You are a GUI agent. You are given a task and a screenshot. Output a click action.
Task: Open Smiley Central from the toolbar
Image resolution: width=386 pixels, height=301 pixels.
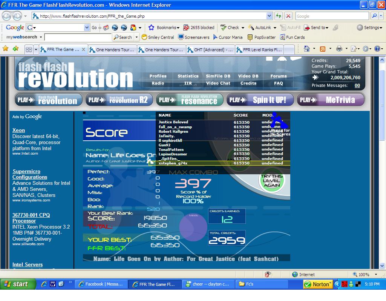[158, 37]
